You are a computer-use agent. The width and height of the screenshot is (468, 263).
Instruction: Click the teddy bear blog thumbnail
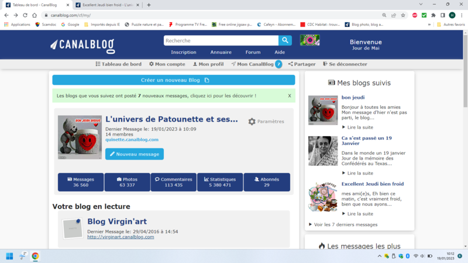(80, 137)
